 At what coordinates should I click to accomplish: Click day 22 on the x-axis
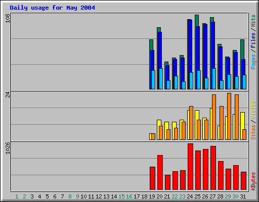pos(175,196)
